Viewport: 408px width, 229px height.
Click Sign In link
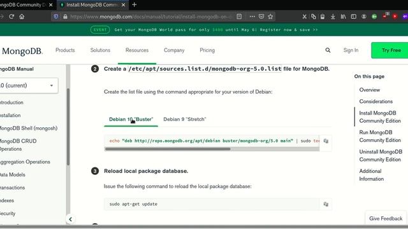(x=351, y=50)
